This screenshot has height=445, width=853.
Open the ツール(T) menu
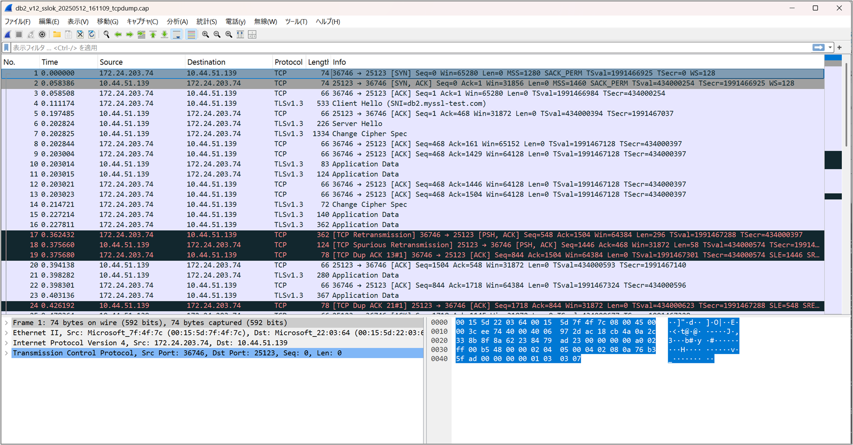click(x=296, y=21)
